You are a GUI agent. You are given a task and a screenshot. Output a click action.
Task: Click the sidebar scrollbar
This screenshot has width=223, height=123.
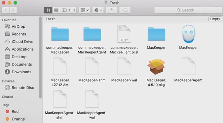[40, 57]
